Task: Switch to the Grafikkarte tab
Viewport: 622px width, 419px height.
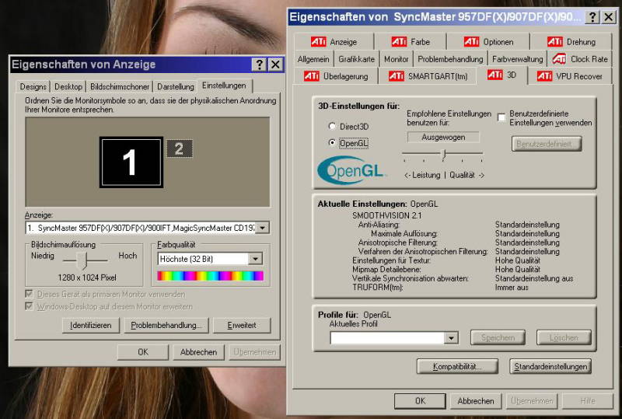Action: 356,59
